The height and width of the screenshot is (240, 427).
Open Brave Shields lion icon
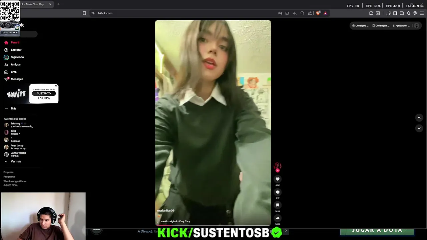(318, 13)
